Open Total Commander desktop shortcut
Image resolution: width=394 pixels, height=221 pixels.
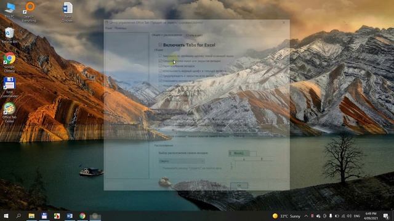pos(9,87)
